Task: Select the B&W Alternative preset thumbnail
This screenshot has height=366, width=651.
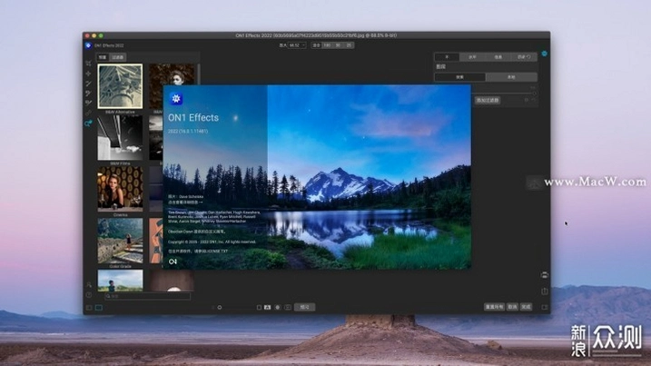Action: [120, 86]
